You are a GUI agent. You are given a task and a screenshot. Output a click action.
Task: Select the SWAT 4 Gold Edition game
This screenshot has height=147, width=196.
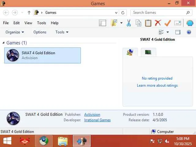click(43, 55)
